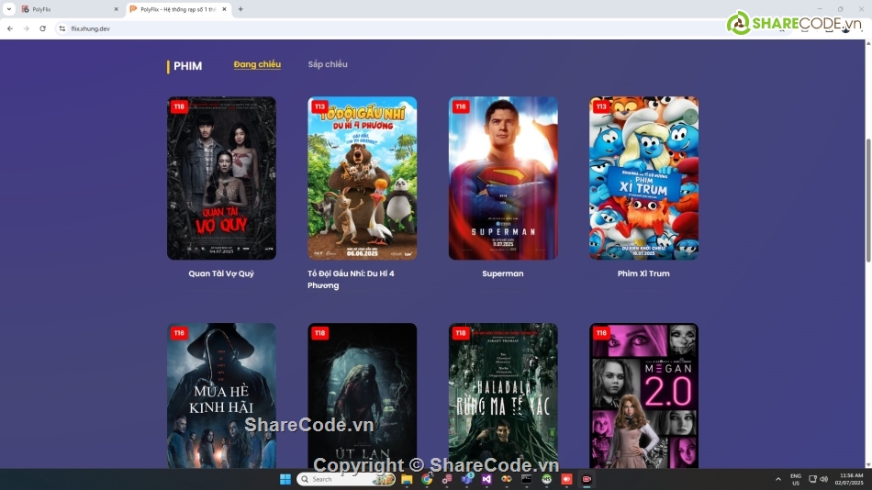Open the Tổ Đội Gấu Nhí poster
This screenshot has height=490, width=872.
tap(362, 178)
